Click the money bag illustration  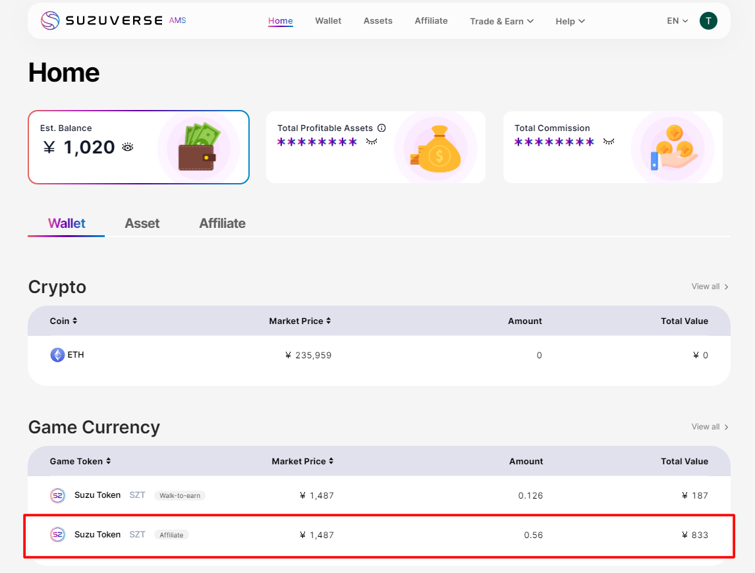(x=435, y=149)
